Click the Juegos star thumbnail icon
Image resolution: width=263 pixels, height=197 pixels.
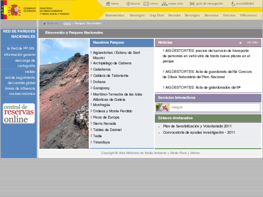162,107
